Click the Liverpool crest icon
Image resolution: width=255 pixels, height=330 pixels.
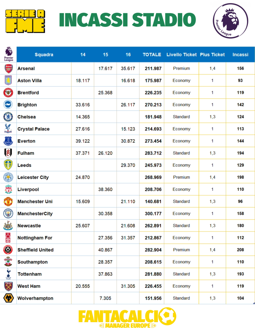coord(8,189)
